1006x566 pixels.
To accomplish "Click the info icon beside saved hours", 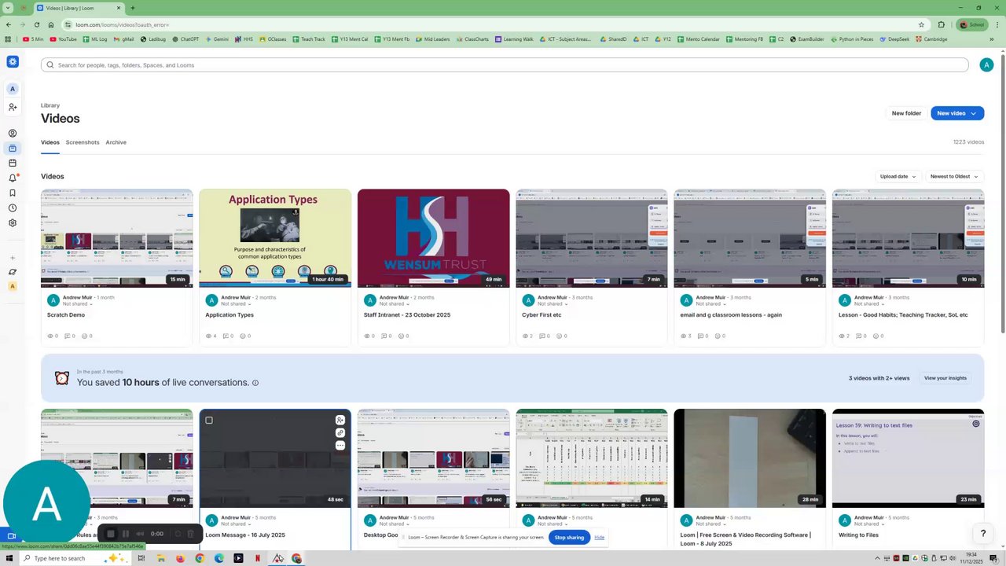I will [x=255, y=383].
